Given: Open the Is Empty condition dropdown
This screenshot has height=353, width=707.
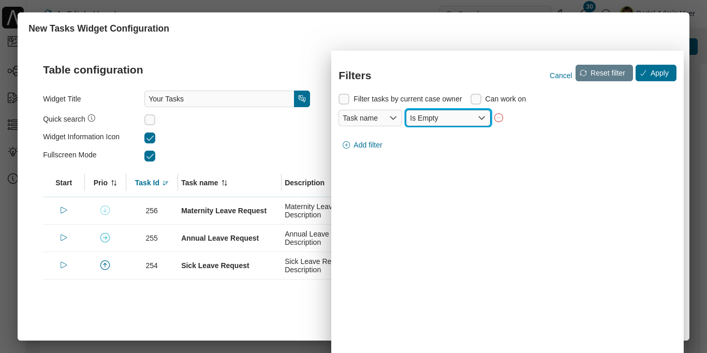Looking at the screenshot, I should [x=448, y=117].
